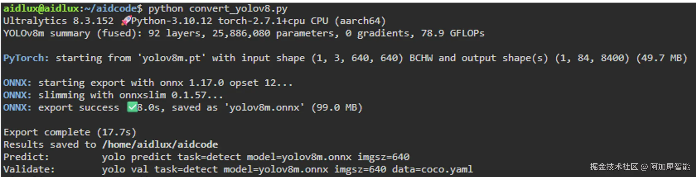Viewport: 696px width, 177px height.
Task: Click the convert_yolov8.py command text
Action: 218,9
